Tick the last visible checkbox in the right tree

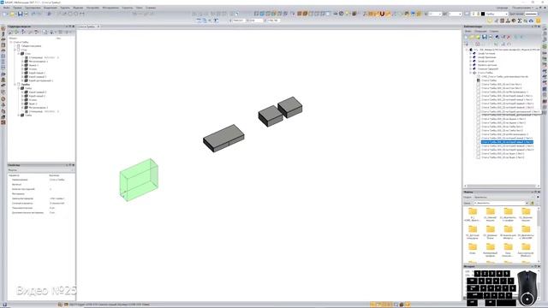(x=478, y=157)
